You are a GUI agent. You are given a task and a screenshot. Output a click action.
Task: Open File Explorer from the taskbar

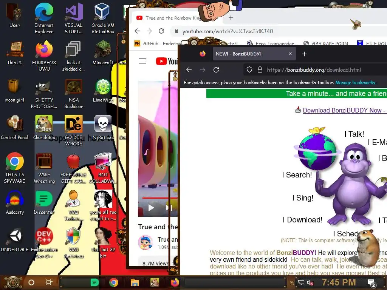[x=135, y=282]
